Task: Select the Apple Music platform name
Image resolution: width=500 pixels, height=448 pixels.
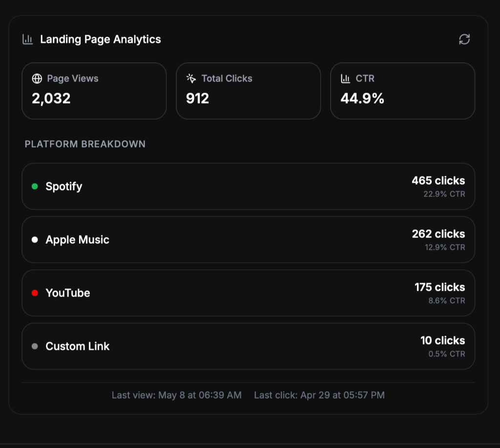Action: (x=78, y=240)
